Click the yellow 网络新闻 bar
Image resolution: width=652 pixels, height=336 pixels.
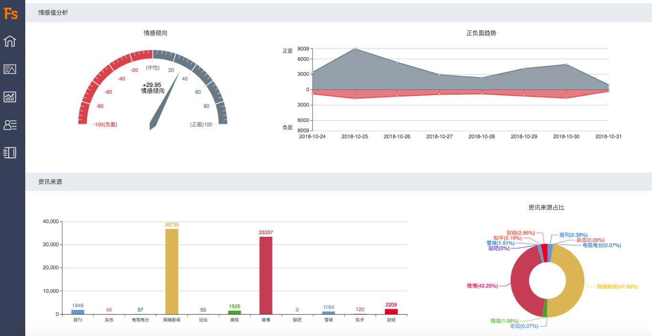[172, 271]
